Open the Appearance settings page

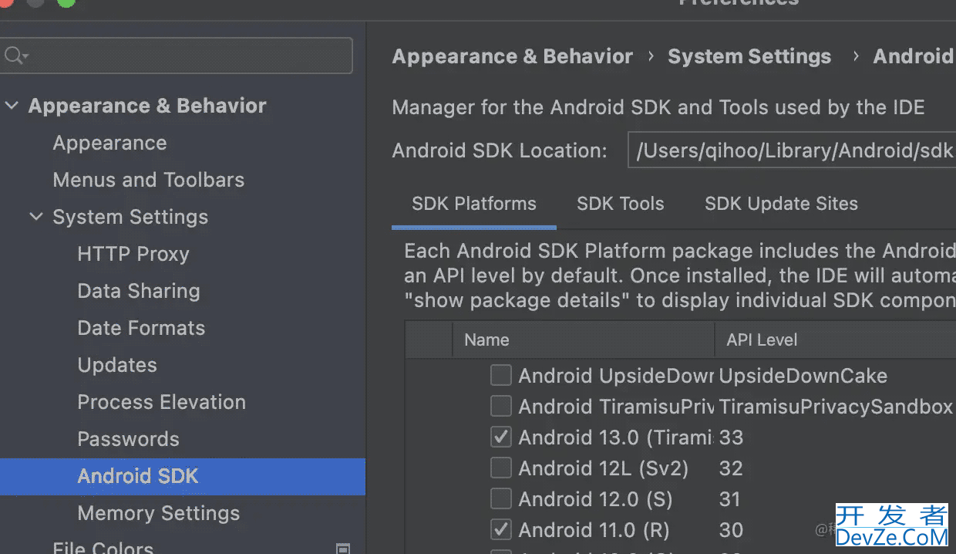point(109,143)
